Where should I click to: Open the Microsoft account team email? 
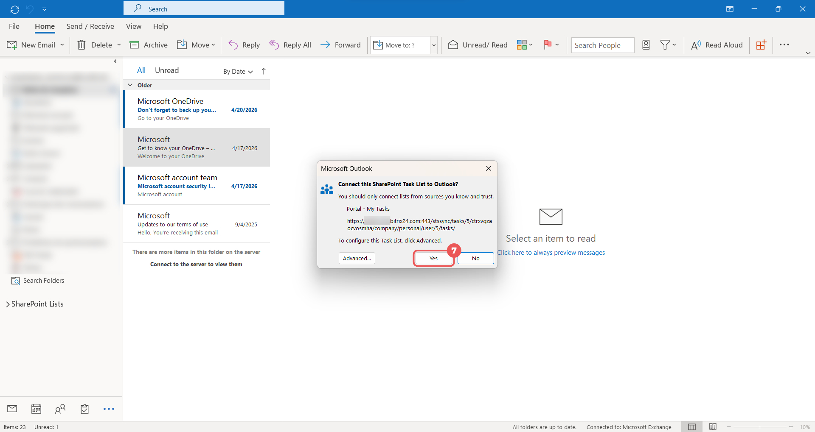click(x=197, y=186)
